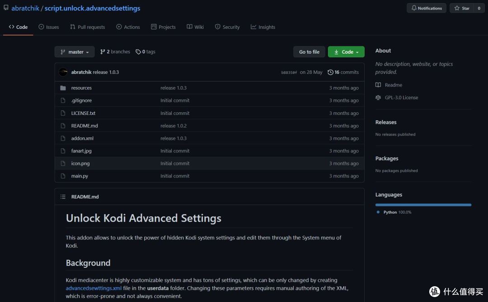Open the LICENSE.txt file
This screenshot has width=488, height=302.
point(83,113)
